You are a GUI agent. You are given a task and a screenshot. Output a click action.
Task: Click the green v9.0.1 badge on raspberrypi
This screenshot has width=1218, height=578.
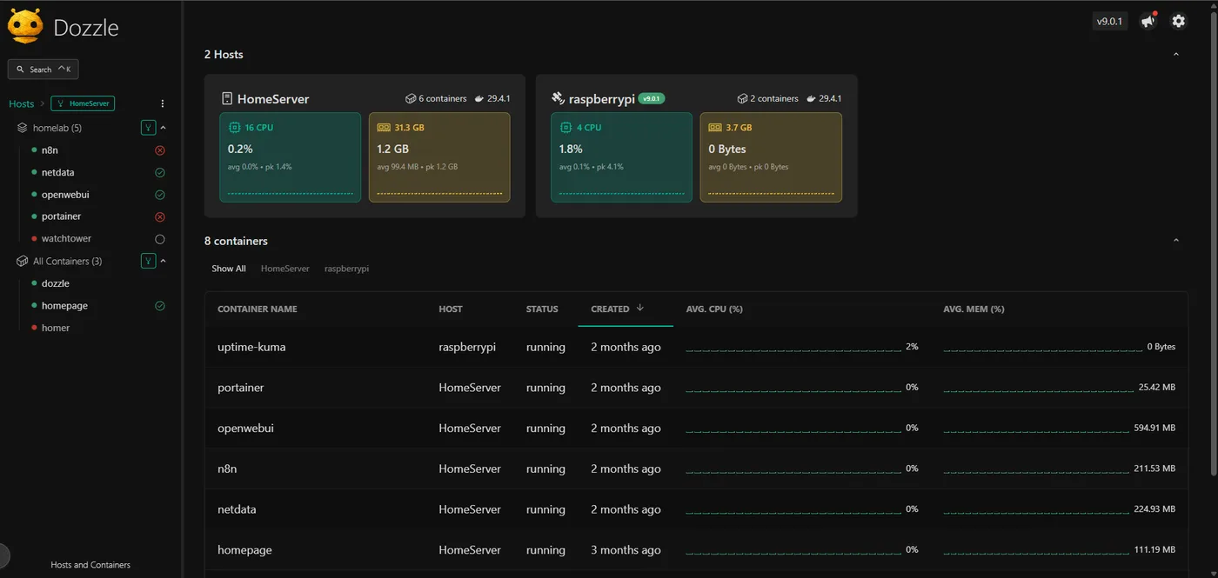[652, 99]
